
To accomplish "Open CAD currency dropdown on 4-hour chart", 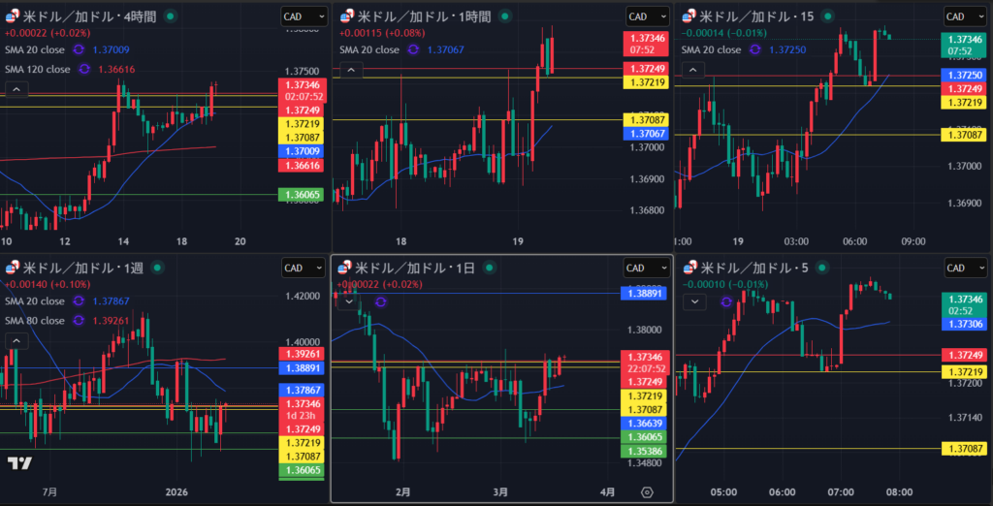I will pyautogui.click(x=303, y=16).
